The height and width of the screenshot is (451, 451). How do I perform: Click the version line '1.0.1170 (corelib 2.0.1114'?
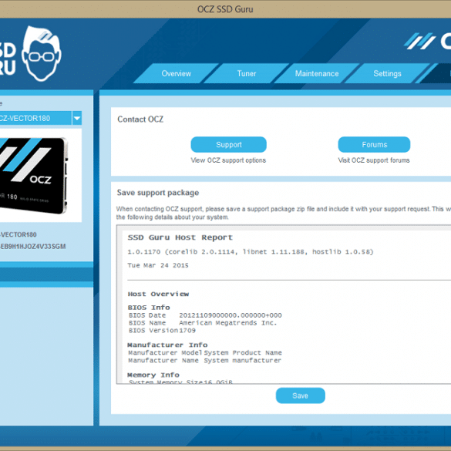[251, 251]
